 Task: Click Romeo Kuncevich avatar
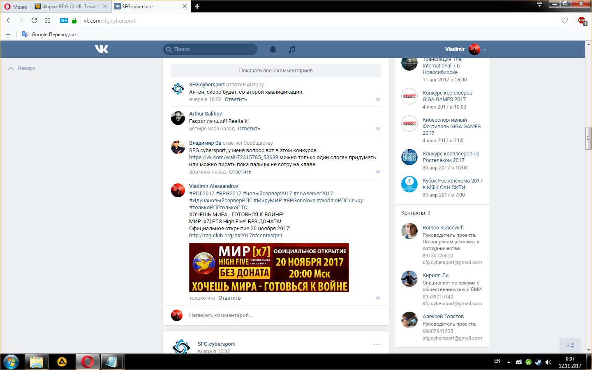click(x=409, y=231)
